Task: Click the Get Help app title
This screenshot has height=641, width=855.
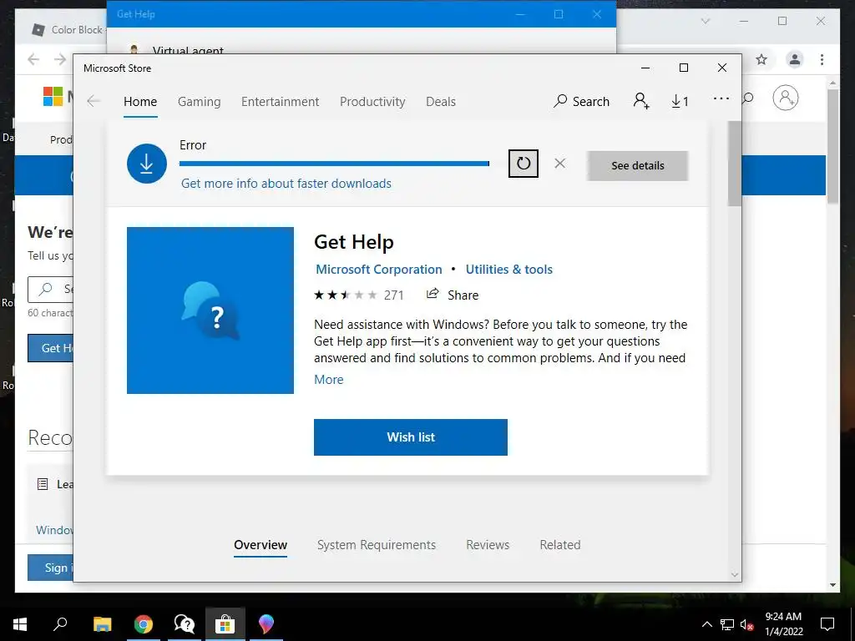Action: pyautogui.click(x=354, y=242)
